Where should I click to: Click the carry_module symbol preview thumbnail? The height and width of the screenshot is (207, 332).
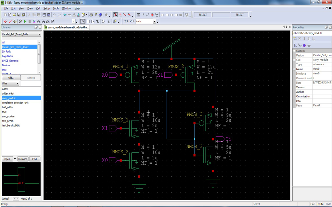coord(21,179)
